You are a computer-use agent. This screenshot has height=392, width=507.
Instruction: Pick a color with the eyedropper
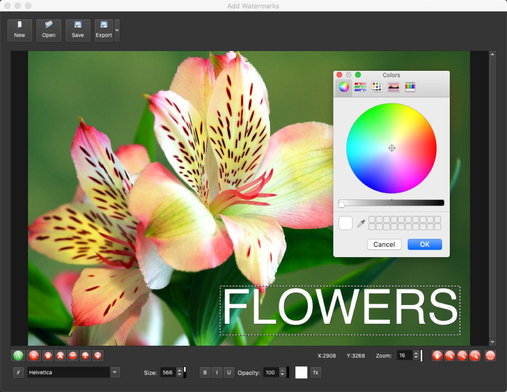(x=361, y=223)
